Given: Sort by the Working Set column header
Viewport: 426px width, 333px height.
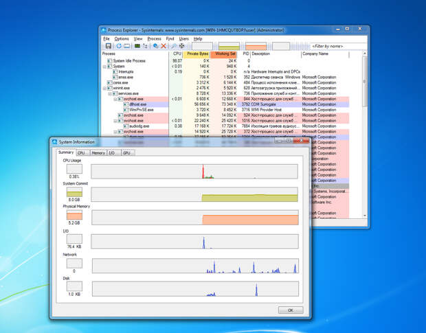Looking at the screenshot, I should [224, 54].
